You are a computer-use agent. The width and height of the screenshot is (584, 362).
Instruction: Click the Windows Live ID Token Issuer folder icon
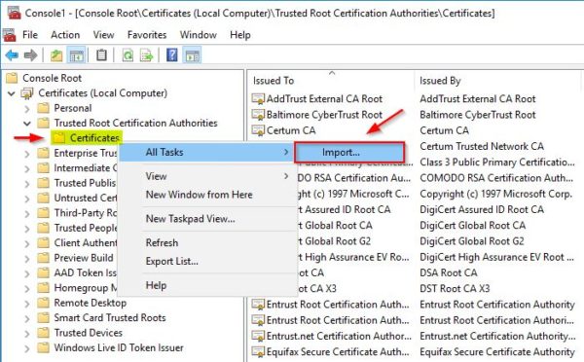click(x=43, y=347)
